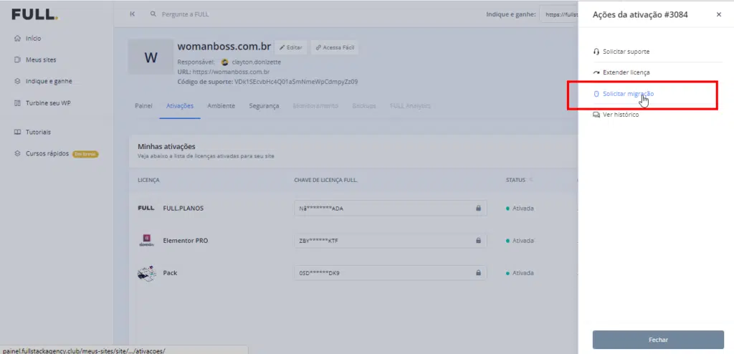The height and width of the screenshot is (354, 734).
Task: Open Meus sites in the sidebar
Action: point(41,60)
